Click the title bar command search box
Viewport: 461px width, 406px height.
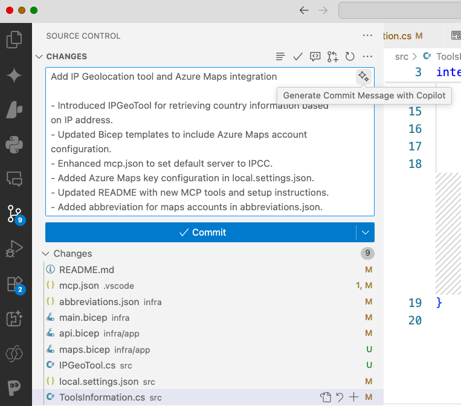tap(399, 11)
